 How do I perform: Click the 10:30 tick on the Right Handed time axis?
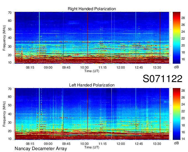pyautogui.click(x=84, y=67)
